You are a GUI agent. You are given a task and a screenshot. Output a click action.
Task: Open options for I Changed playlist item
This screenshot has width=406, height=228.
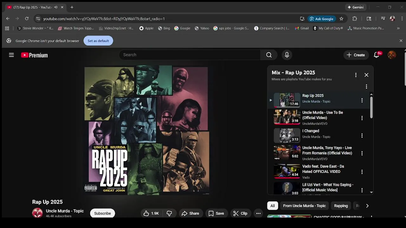click(x=362, y=136)
